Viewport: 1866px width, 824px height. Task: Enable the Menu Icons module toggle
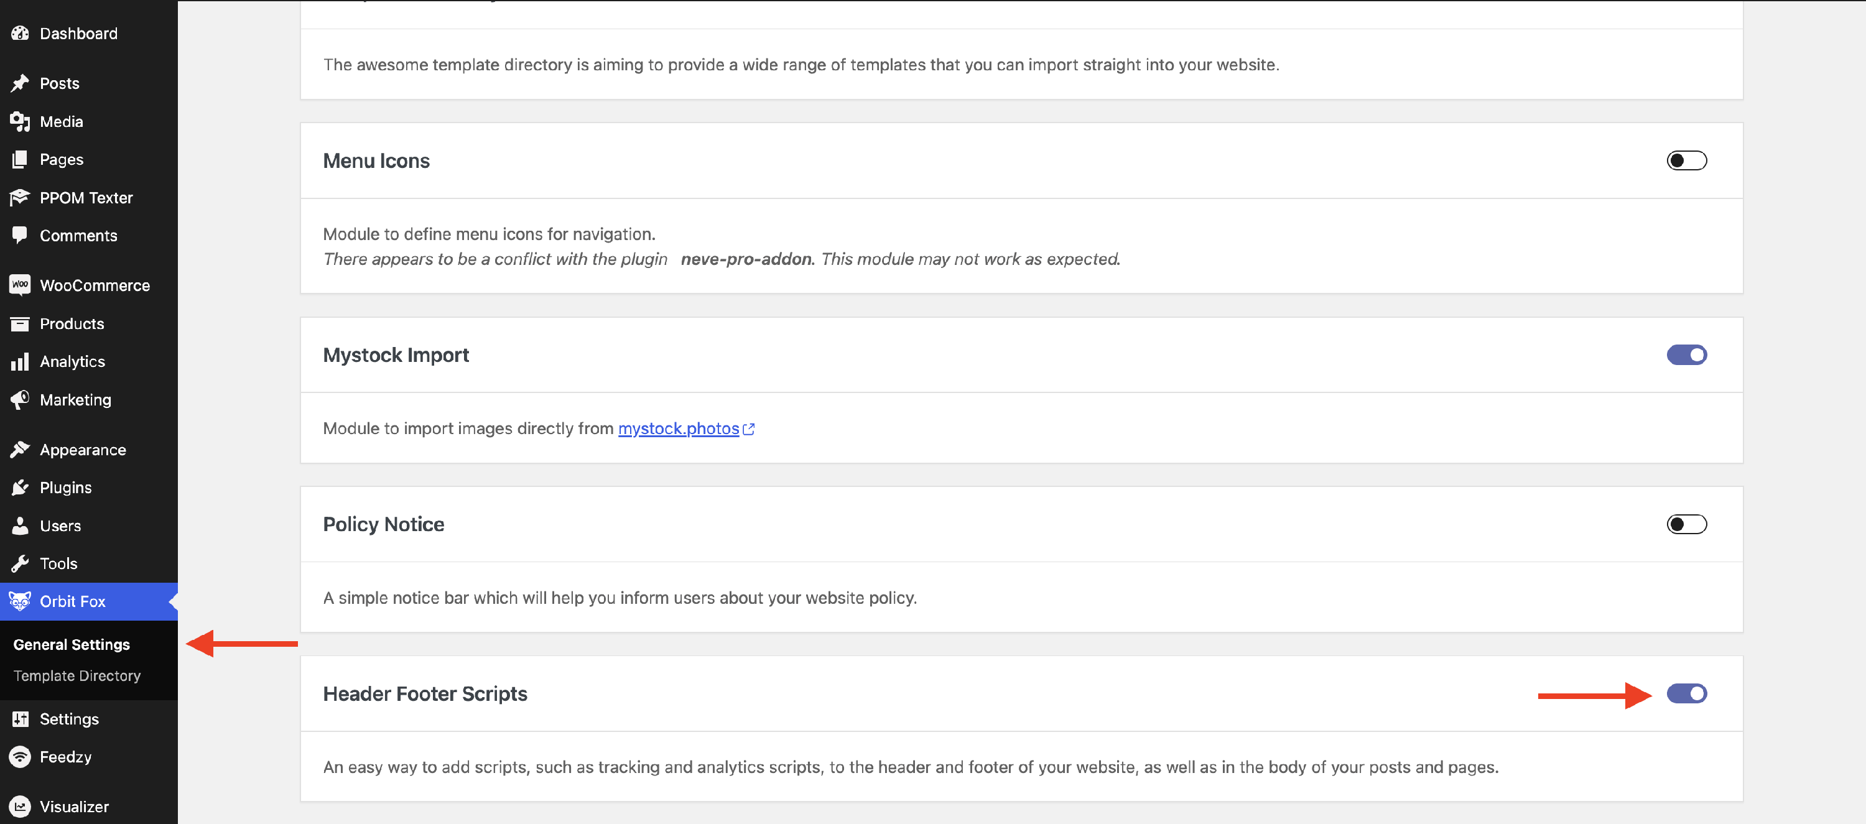point(1686,160)
